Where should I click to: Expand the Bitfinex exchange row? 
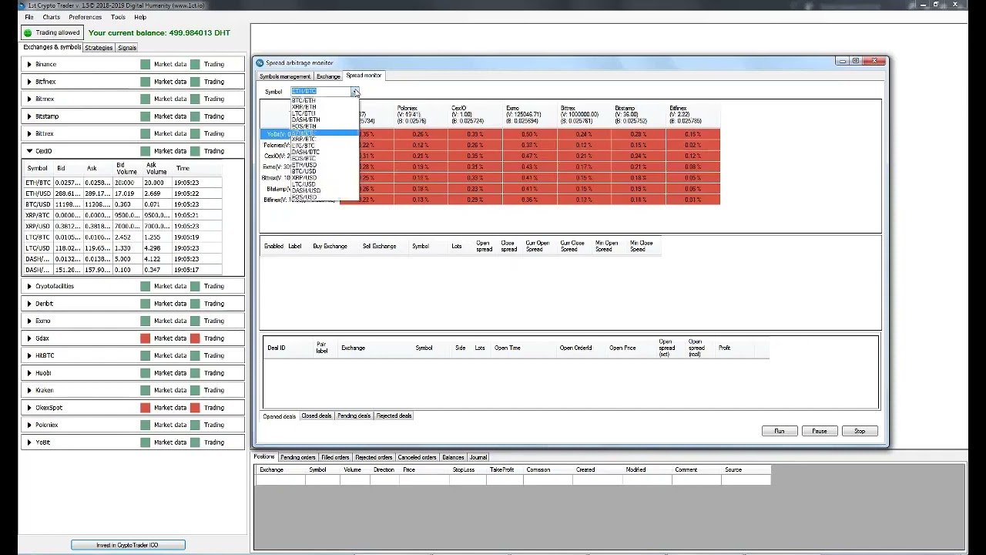click(29, 82)
